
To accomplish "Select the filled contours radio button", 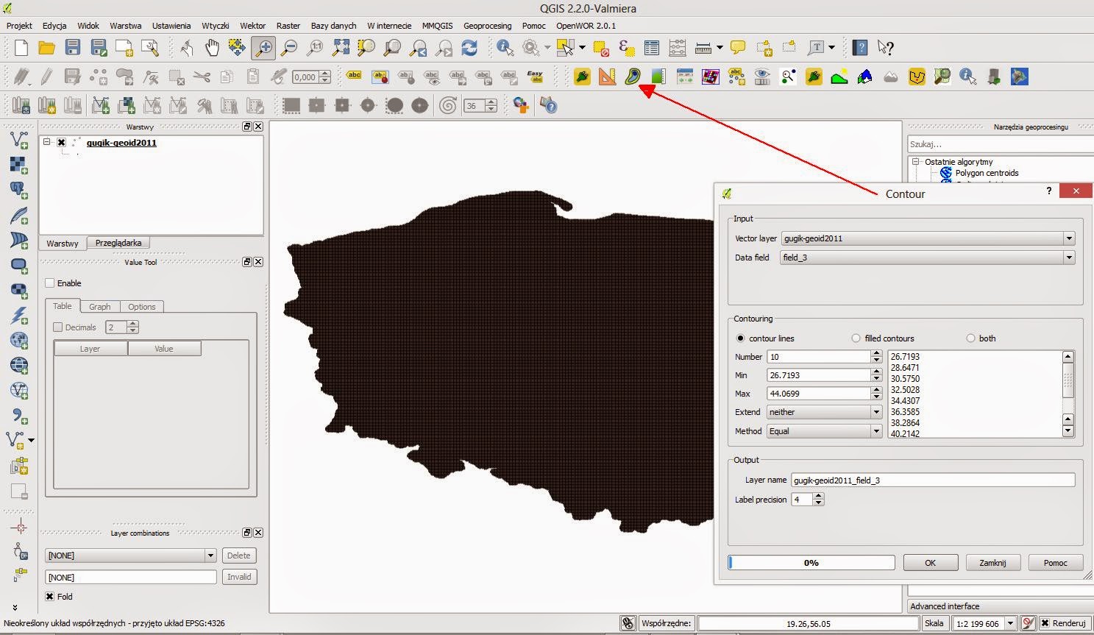I will click(x=856, y=338).
